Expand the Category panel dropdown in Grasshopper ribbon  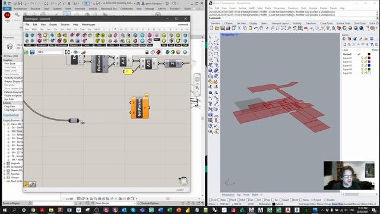point(42,45)
